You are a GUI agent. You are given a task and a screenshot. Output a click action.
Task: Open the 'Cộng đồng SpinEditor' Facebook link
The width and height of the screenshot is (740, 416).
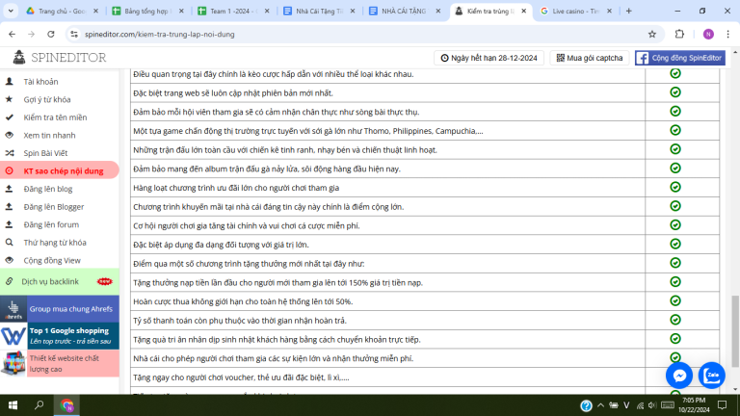(681, 58)
